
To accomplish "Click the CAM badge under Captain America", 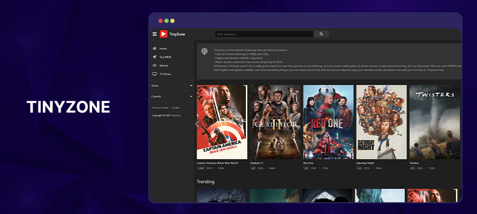I will click(x=201, y=168).
